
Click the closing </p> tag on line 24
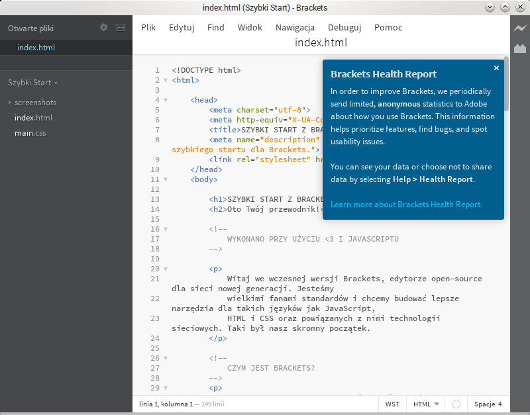point(218,338)
